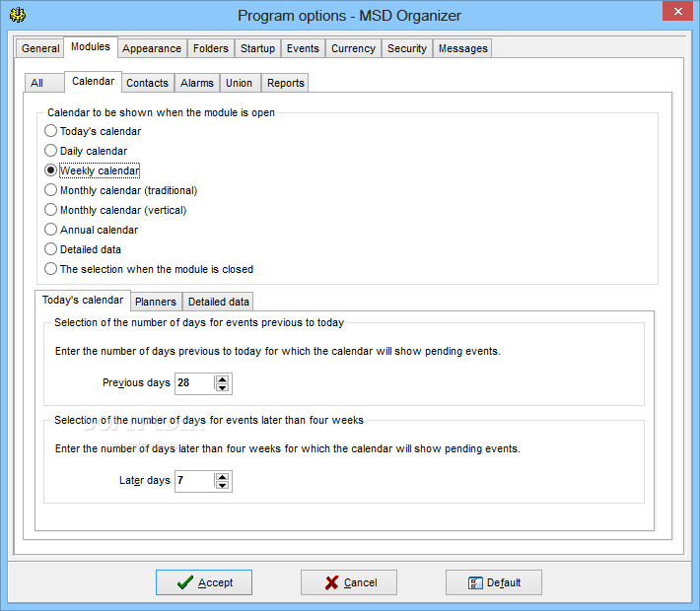Image resolution: width=700 pixels, height=611 pixels.
Task: Open the Appearance tab
Action: [x=152, y=48]
